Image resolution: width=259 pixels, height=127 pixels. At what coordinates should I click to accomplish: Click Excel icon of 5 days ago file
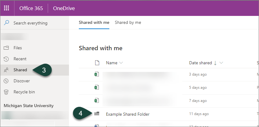point(97,88)
